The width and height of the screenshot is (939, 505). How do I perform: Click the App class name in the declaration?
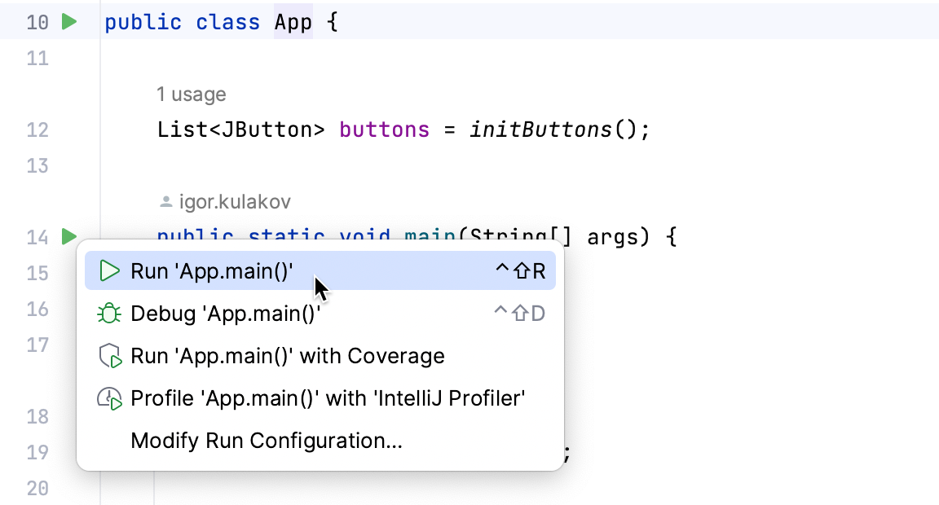(293, 22)
